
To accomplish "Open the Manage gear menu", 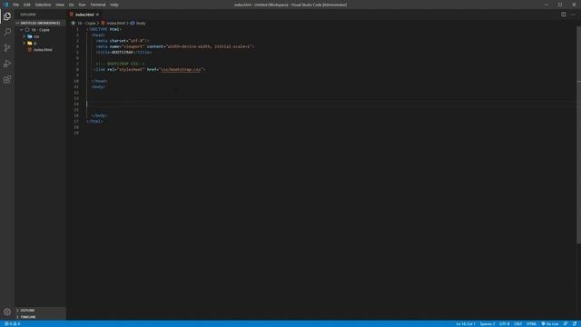I will click(x=7, y=312).
